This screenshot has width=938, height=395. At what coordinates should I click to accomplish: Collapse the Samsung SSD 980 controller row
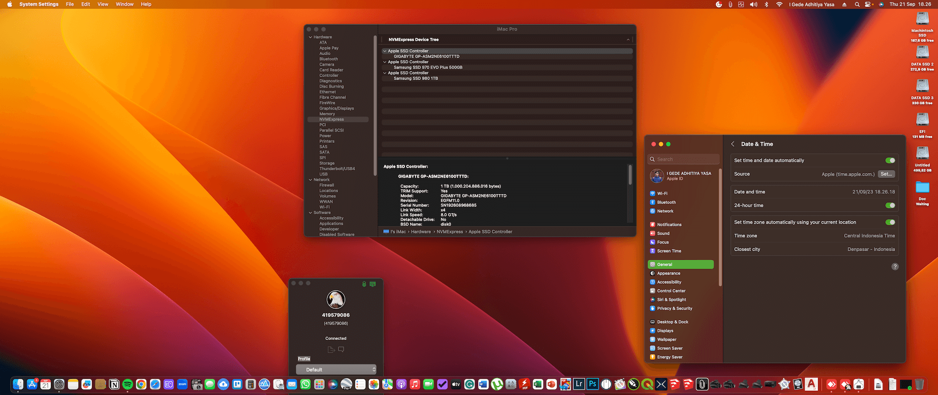pyautogui.click(x=385, y=73)
